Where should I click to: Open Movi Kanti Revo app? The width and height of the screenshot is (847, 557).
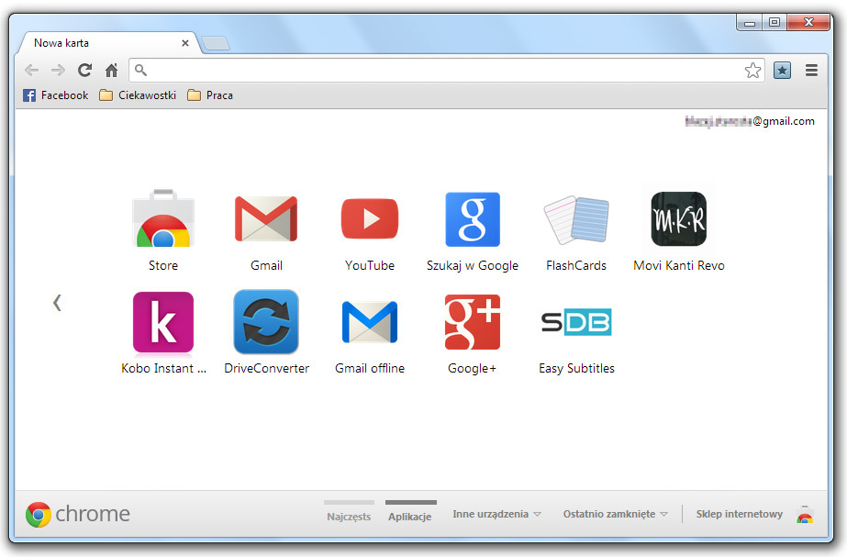click(x=678, y=218)
